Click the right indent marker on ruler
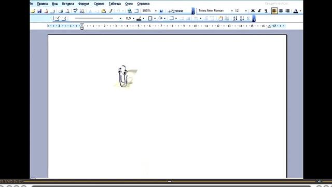This screenshot has width=332, height=187. [x=269, y=26]
